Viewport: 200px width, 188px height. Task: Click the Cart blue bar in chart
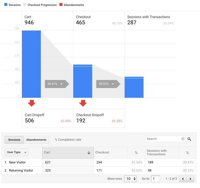pyautogui.click(x=31, y=64)
